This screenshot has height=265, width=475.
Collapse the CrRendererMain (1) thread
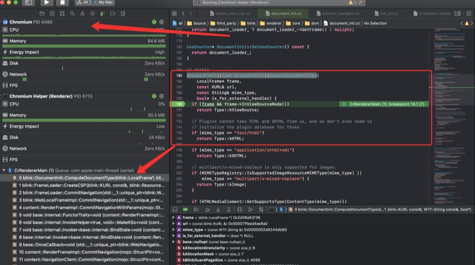point(4,170)
